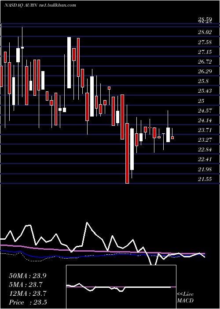Viewport: 220px width, 309px height.
Task: Click the 25.8 price axis label
Action: pyautogui.click(x=203, y=81)
